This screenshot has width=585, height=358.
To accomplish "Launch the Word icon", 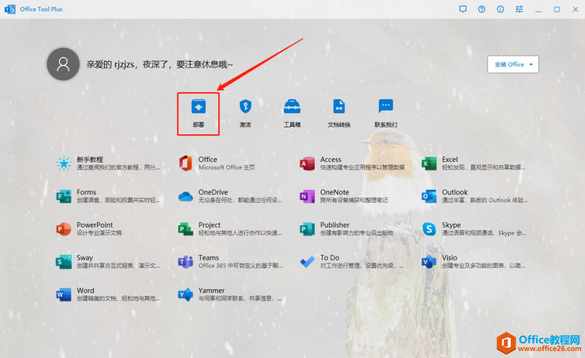I will tap(64, 295).
